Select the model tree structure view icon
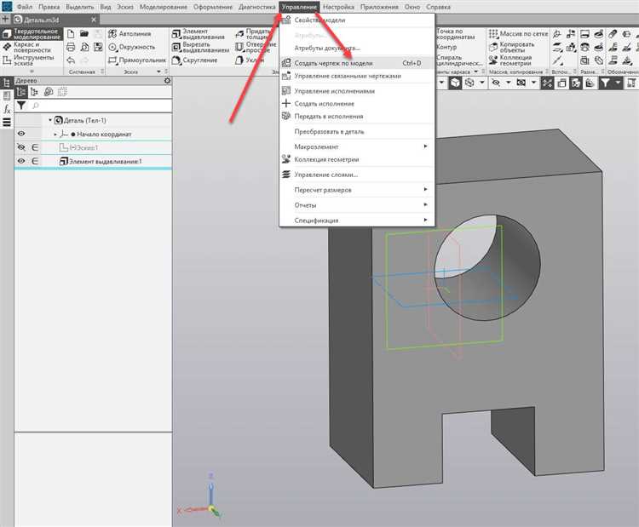 (x=21, y=92)
